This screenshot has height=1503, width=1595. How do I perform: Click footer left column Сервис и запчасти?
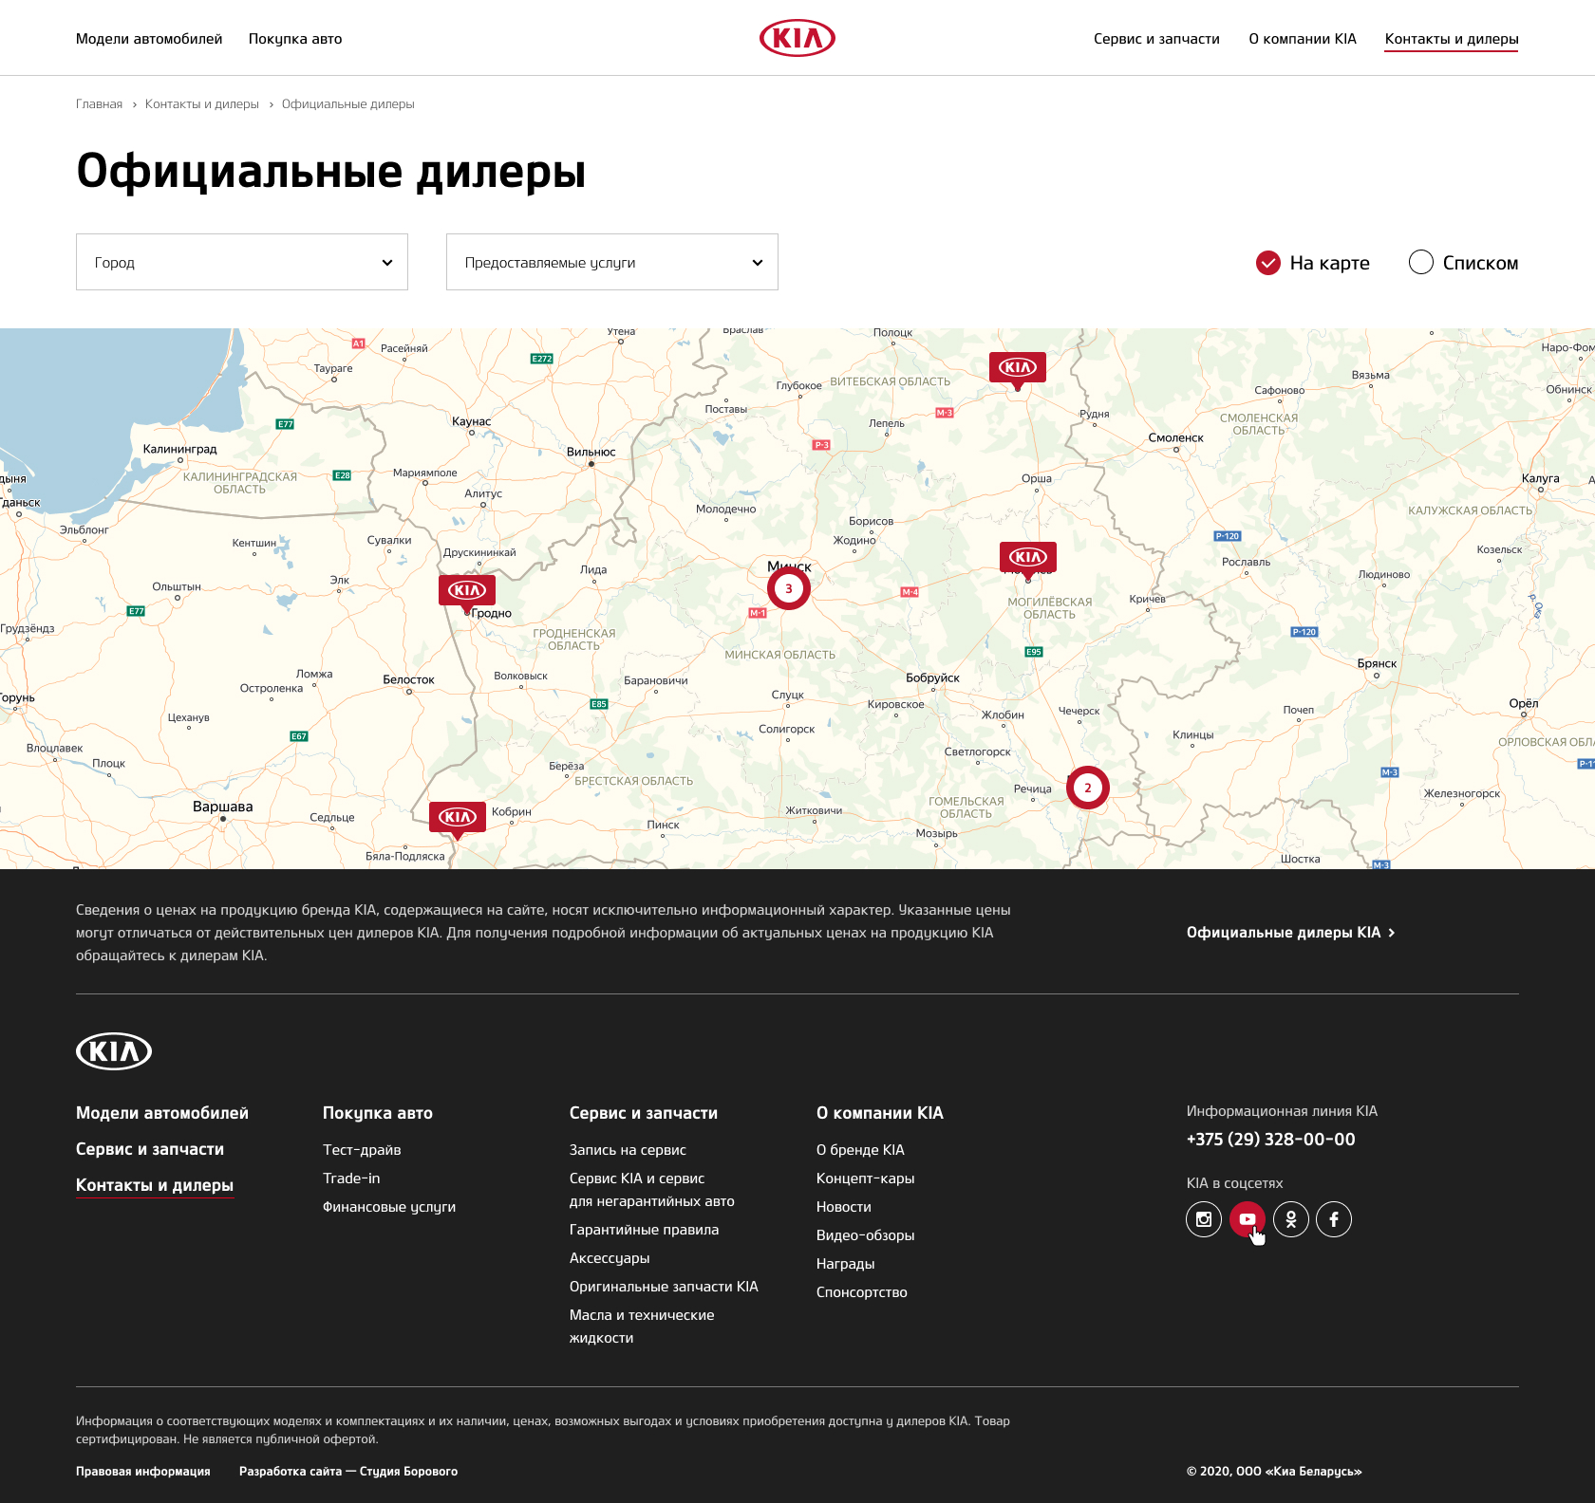pos(150,1149)
